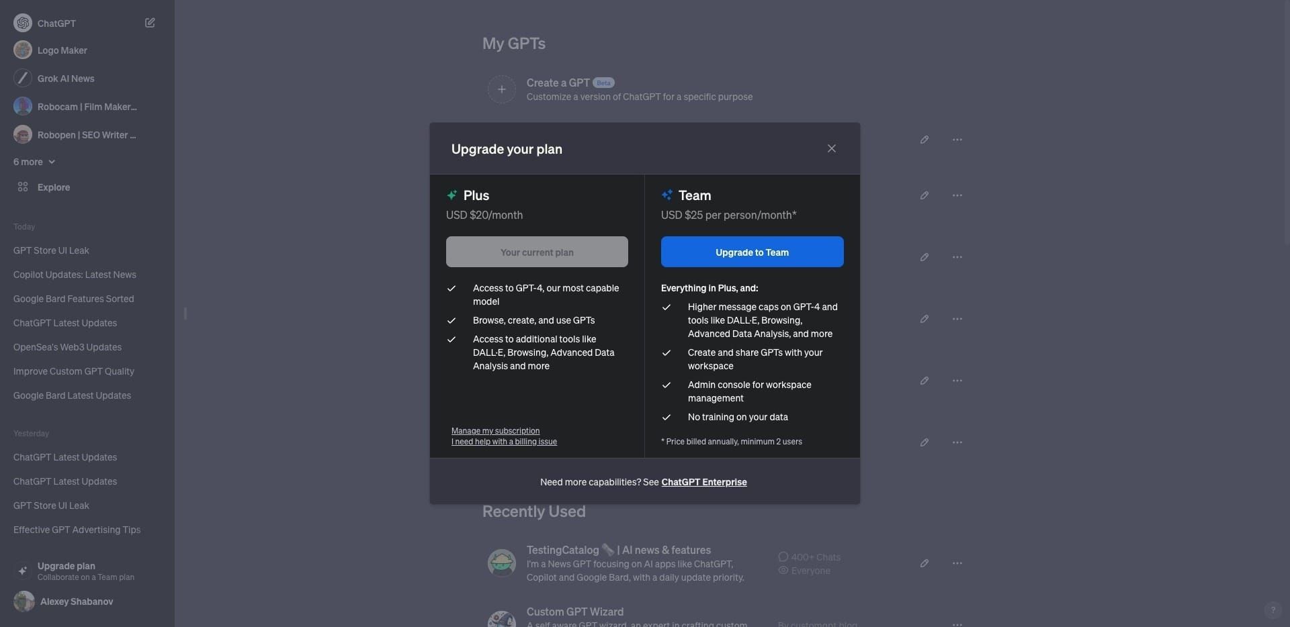Screen dimensions: 1290x627
Task: Click Upgrade to Team
Action: tap(752, 252)
